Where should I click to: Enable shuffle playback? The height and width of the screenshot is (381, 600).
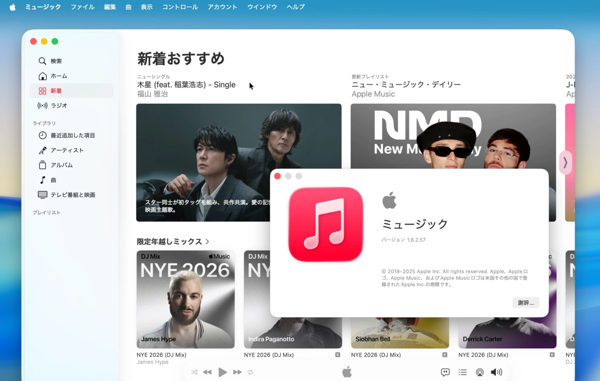194,372
